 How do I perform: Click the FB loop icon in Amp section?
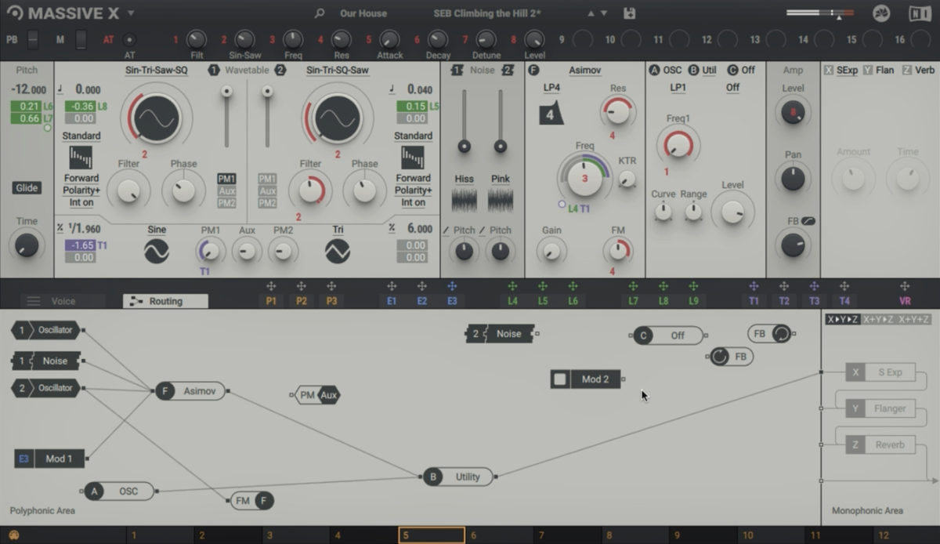(808, 221)
